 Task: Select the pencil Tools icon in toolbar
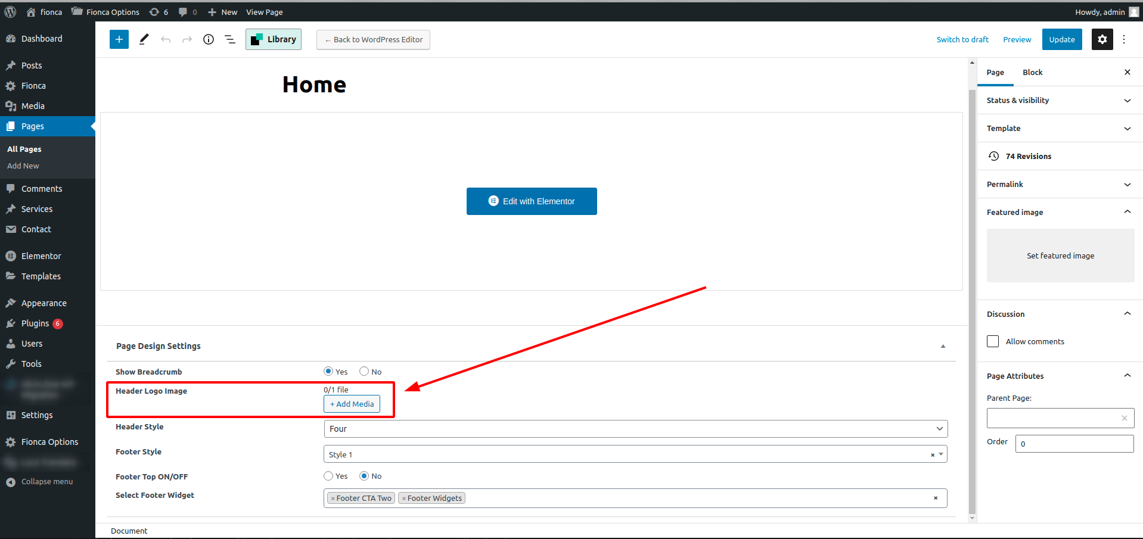click(144, 39)
